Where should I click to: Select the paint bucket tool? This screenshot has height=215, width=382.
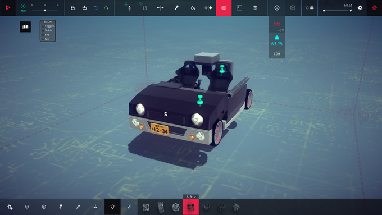193,8
